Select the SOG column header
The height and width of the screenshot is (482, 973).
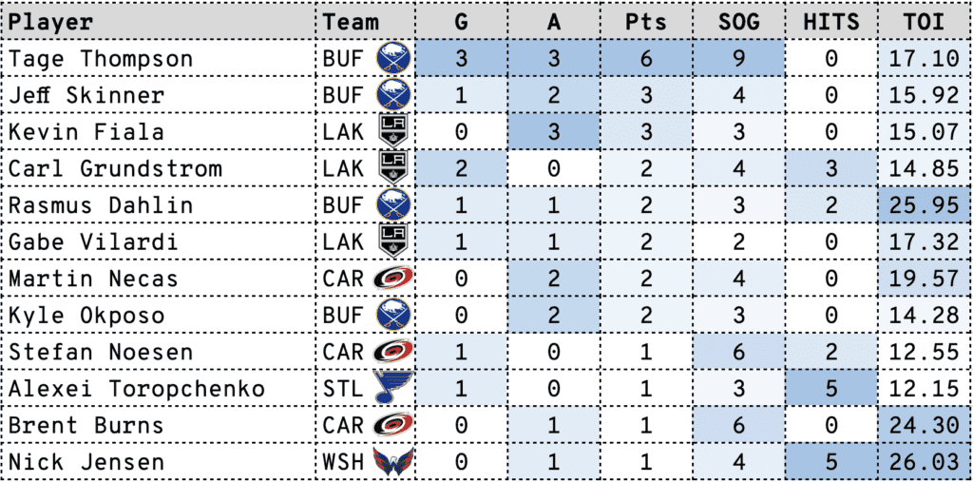coord(738,22)
